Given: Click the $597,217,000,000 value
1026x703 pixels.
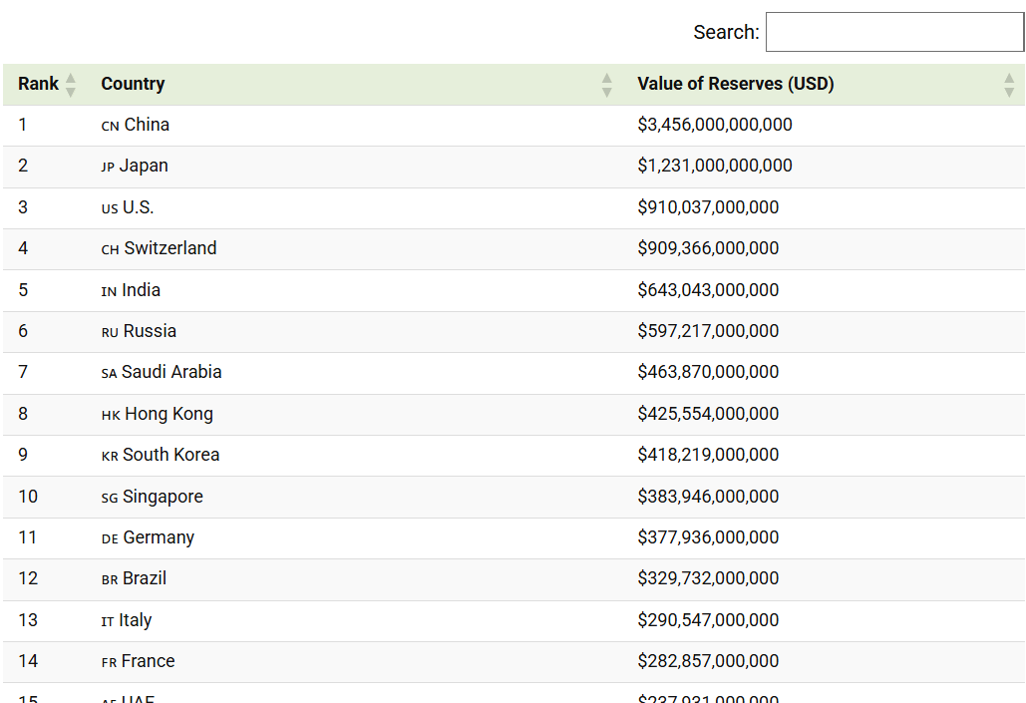Looking at the screenshot, I should click(708, 330).
